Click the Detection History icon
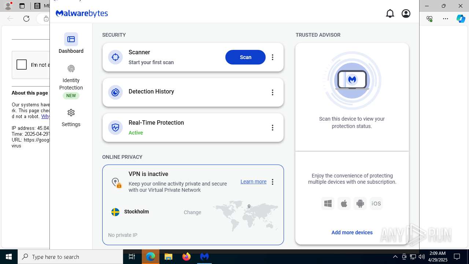This screenshot has width=469, height=264. click(115, 92)
